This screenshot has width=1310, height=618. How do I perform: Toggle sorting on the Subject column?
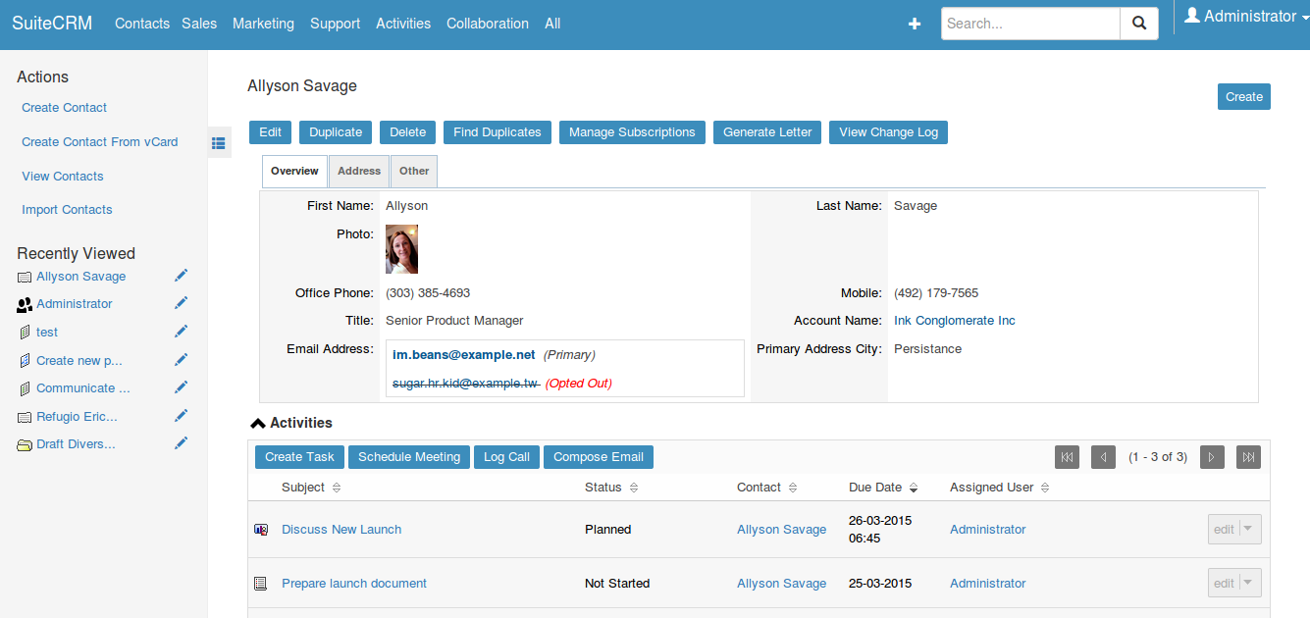(335, 488)
